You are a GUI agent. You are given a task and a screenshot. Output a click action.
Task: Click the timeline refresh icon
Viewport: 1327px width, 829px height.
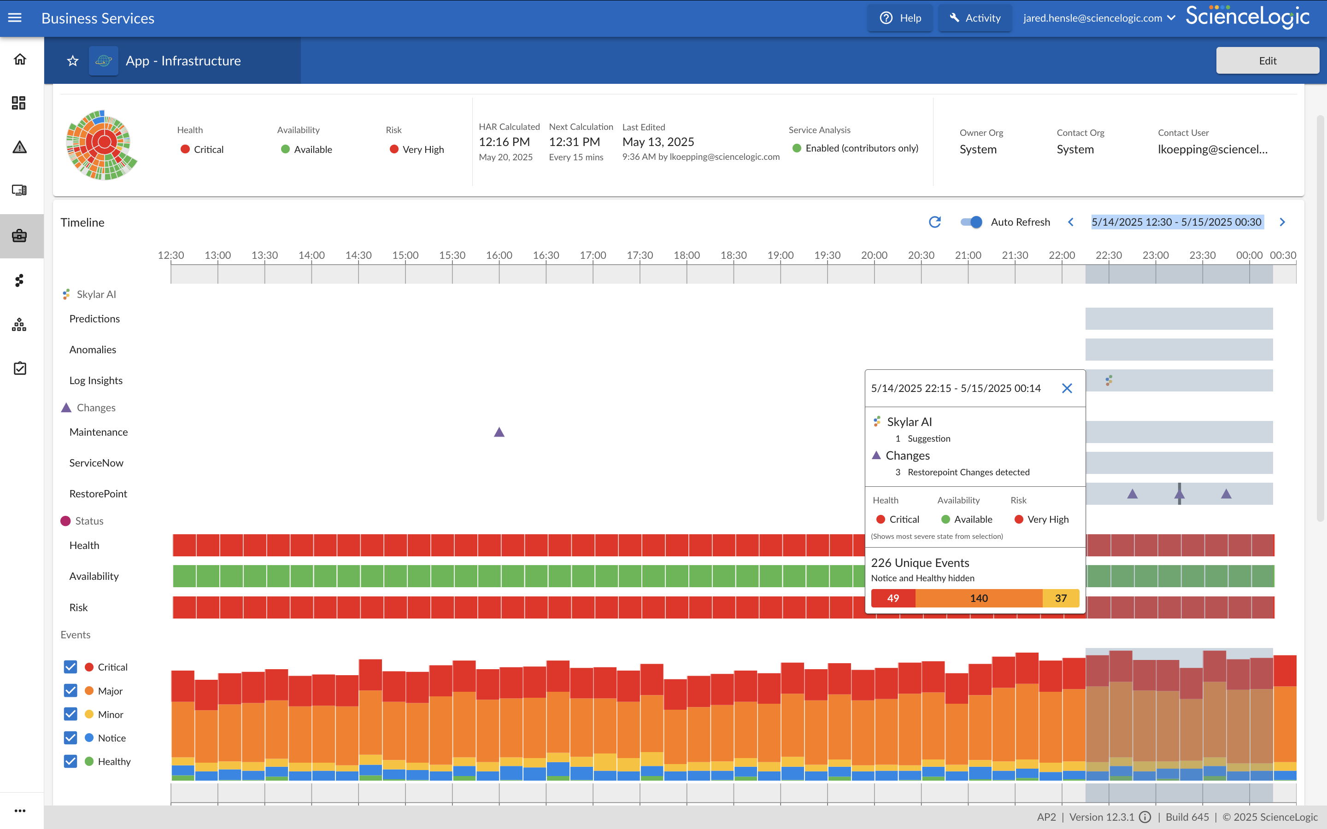tap(935, 222)
